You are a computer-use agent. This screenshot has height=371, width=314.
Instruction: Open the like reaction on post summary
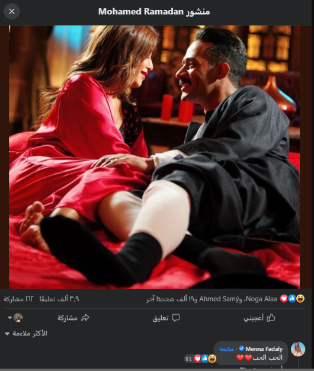point(292,299)
